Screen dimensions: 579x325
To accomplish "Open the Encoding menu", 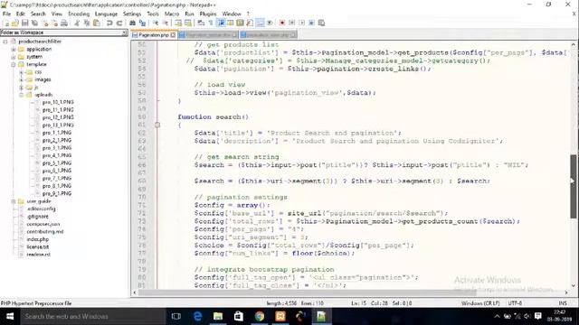I will point(79,14).
